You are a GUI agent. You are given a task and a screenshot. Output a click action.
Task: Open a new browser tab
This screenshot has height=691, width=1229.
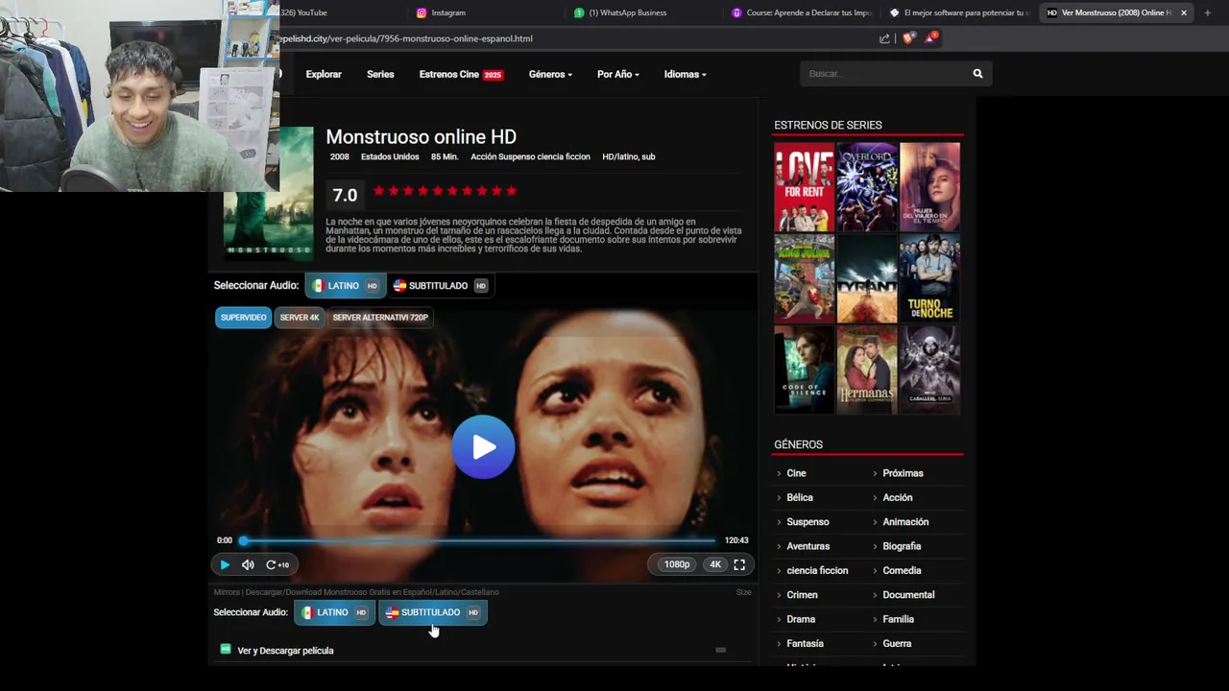pos(1207,12)
